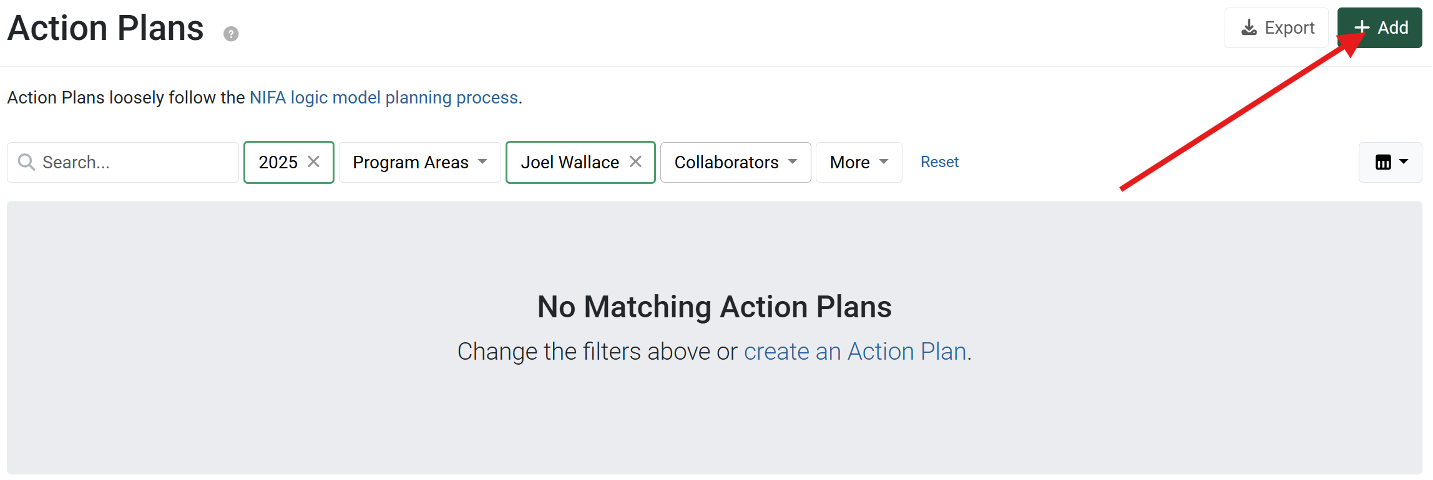Image resolution: width=1433 pixels, height=480 pixels.
Task: Remove the Joel Wallace filter
Action: coord(635,161)
